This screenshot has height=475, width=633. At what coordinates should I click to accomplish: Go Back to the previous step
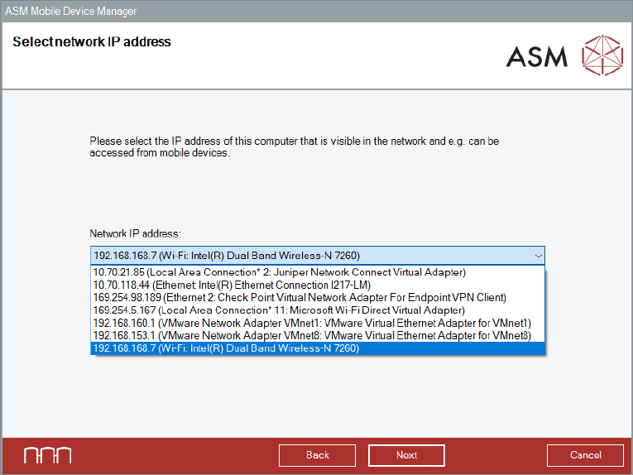pyautogui.click(x=317, y=455)
